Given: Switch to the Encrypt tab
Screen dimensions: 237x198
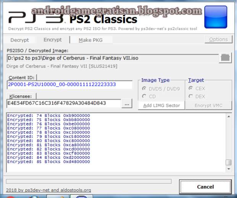Looking at the screenshot, I should tap(53, 40).
